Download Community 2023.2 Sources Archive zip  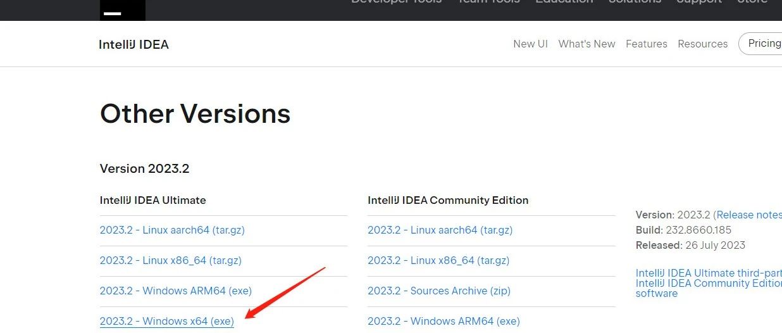click(439, 291)
